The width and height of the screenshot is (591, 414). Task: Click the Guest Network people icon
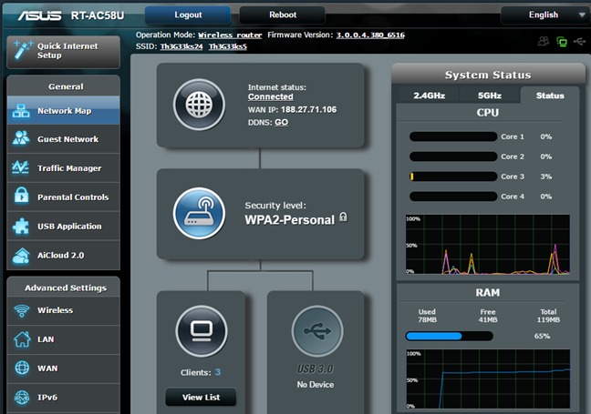coord(21,138)
